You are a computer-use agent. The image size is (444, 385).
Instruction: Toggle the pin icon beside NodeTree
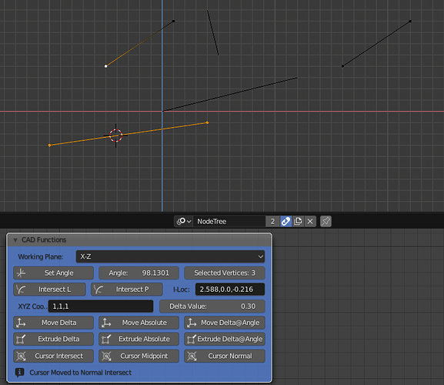325,221
